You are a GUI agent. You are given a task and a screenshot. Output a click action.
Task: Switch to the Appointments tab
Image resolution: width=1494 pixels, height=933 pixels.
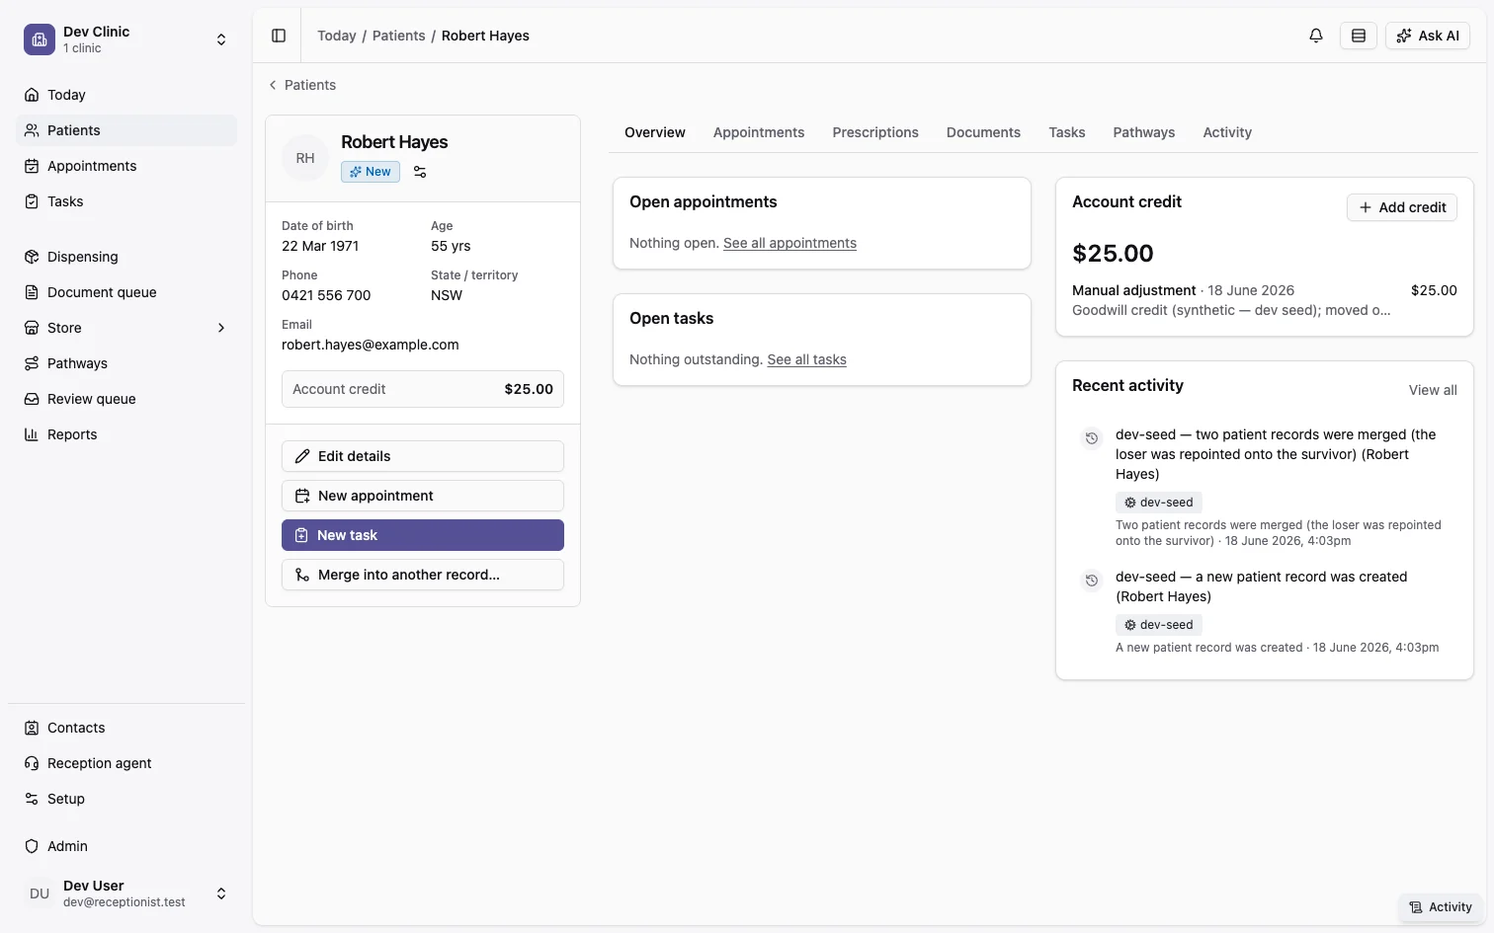click(759, 132)
